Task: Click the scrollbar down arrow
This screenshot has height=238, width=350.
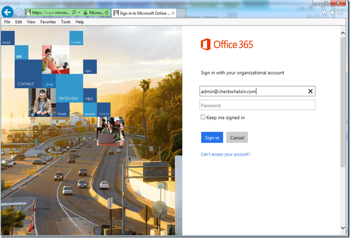Action: pos(343,228)
